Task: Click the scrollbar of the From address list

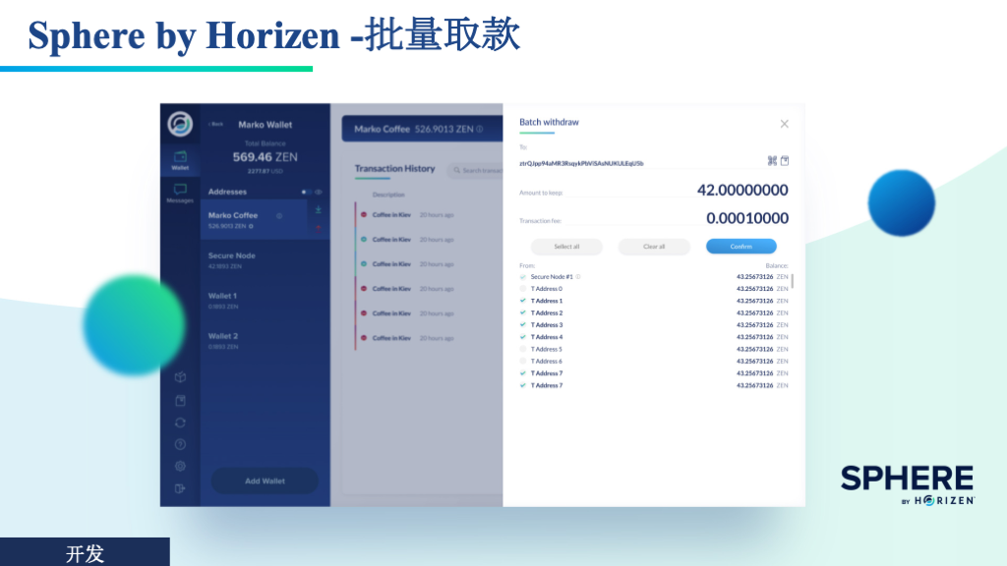Action: click(x=793, y=281)
